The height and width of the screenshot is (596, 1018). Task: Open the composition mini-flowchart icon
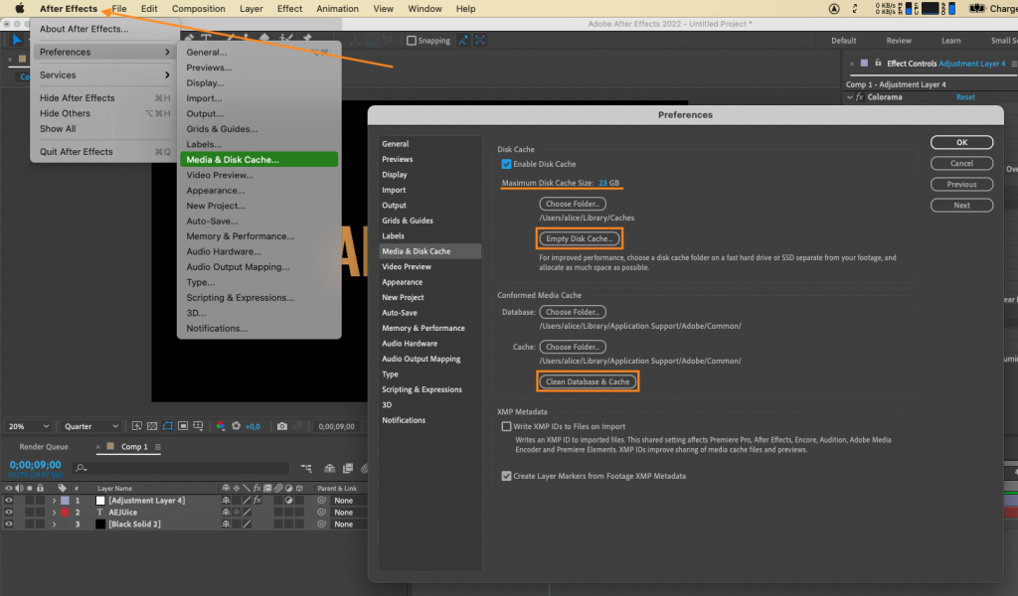pyautogui.click(x=305, y=468)
